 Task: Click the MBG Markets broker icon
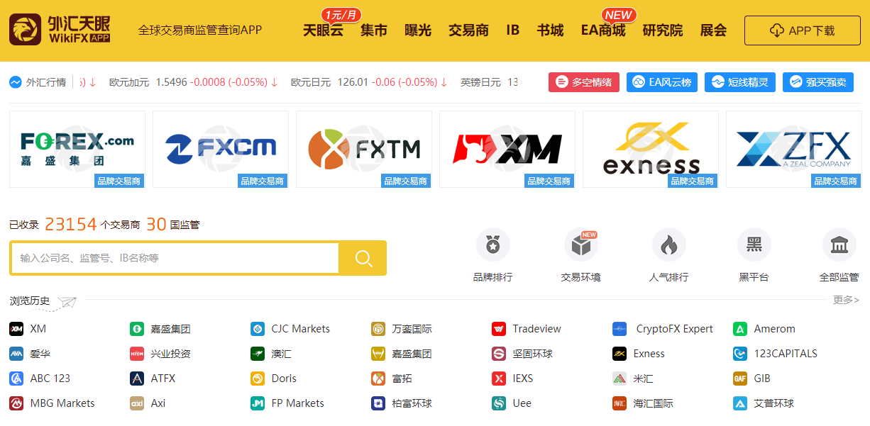coord(16,403)
